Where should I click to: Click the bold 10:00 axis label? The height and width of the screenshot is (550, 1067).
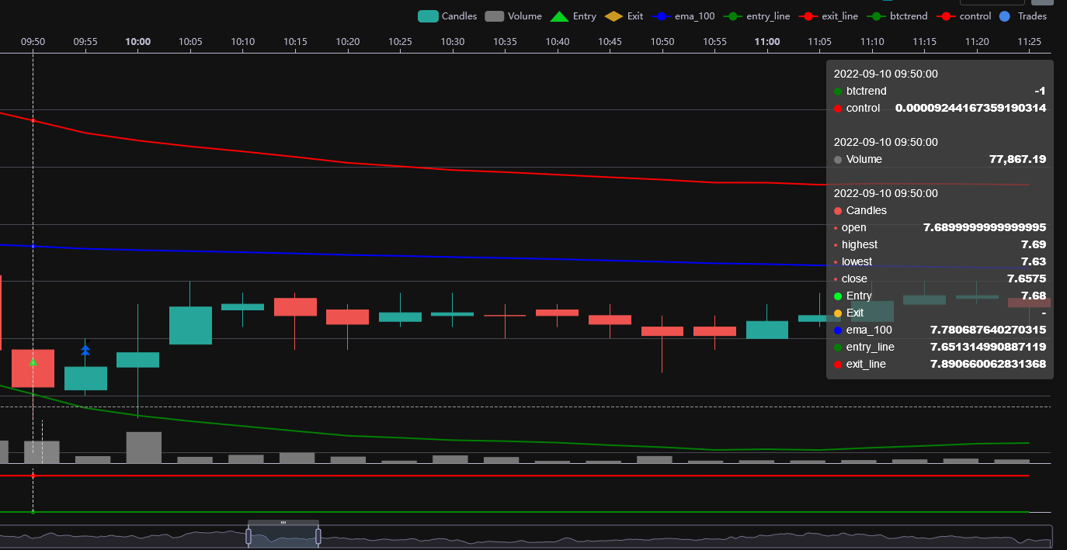point(137,41)
